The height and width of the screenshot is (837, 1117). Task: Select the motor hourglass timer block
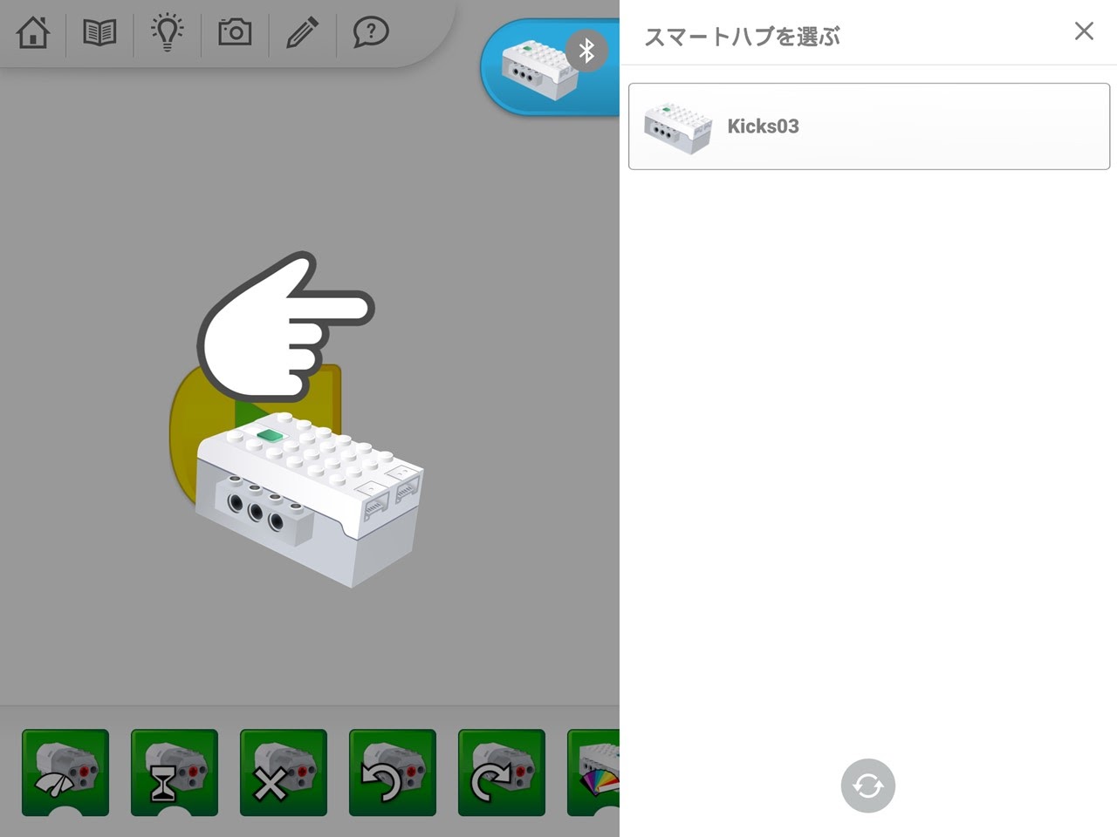(175, 772)
